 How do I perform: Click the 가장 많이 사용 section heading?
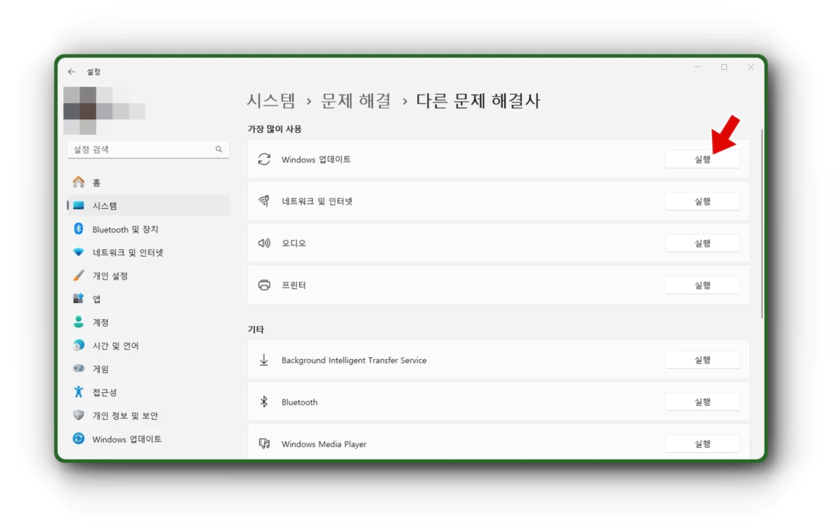click(274, 129)
